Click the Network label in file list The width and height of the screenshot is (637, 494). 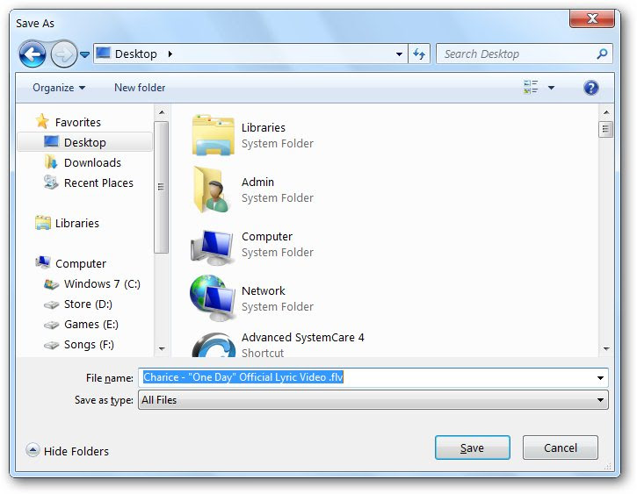click(x=264, y=290)
